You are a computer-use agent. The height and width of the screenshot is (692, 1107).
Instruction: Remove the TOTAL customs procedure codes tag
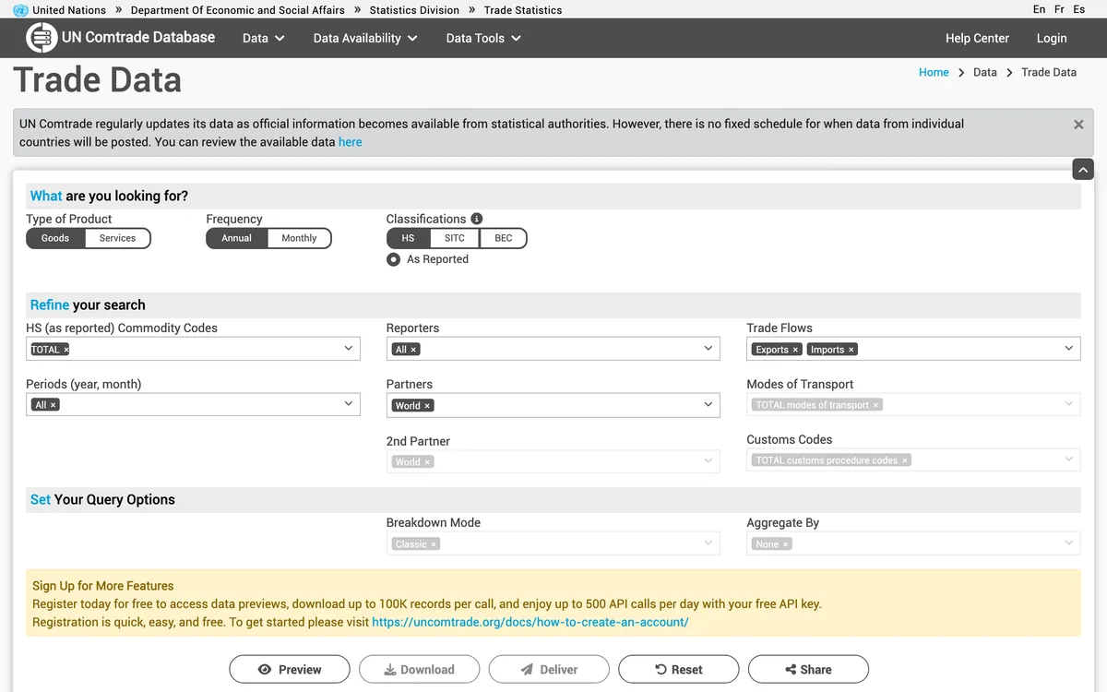coord(904,460)
